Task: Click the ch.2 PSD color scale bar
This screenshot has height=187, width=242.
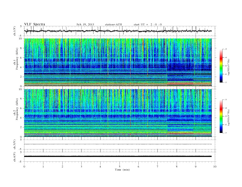Action: [x=221, y=116]
